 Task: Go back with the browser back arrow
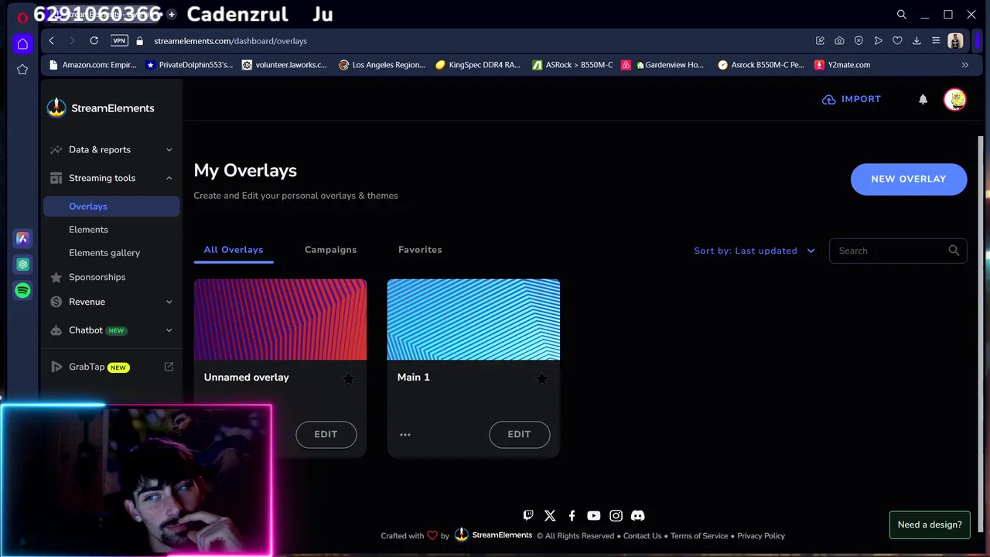coord(51,40)
